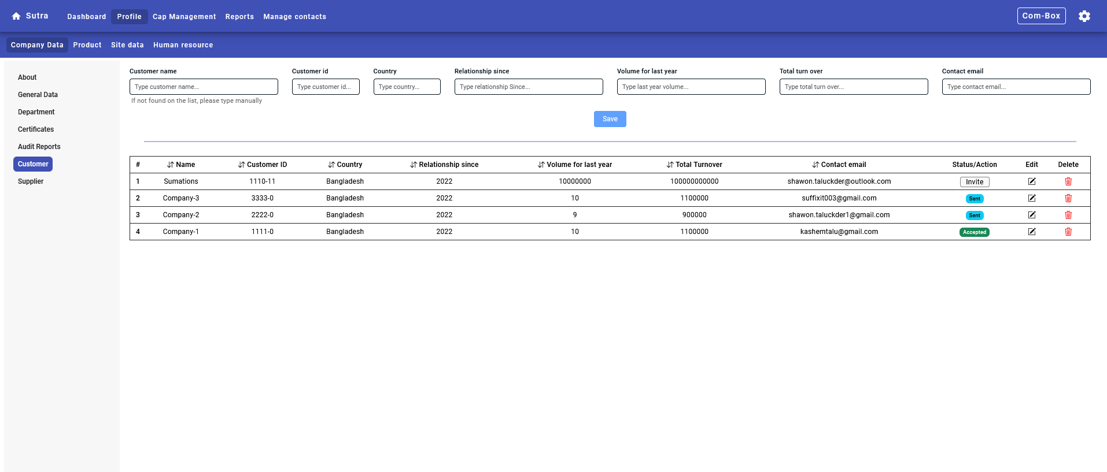The height and width of the screenshot is (472, 1107).
Task: Open the Com-Box button
Action: (x=1040, y=16)
